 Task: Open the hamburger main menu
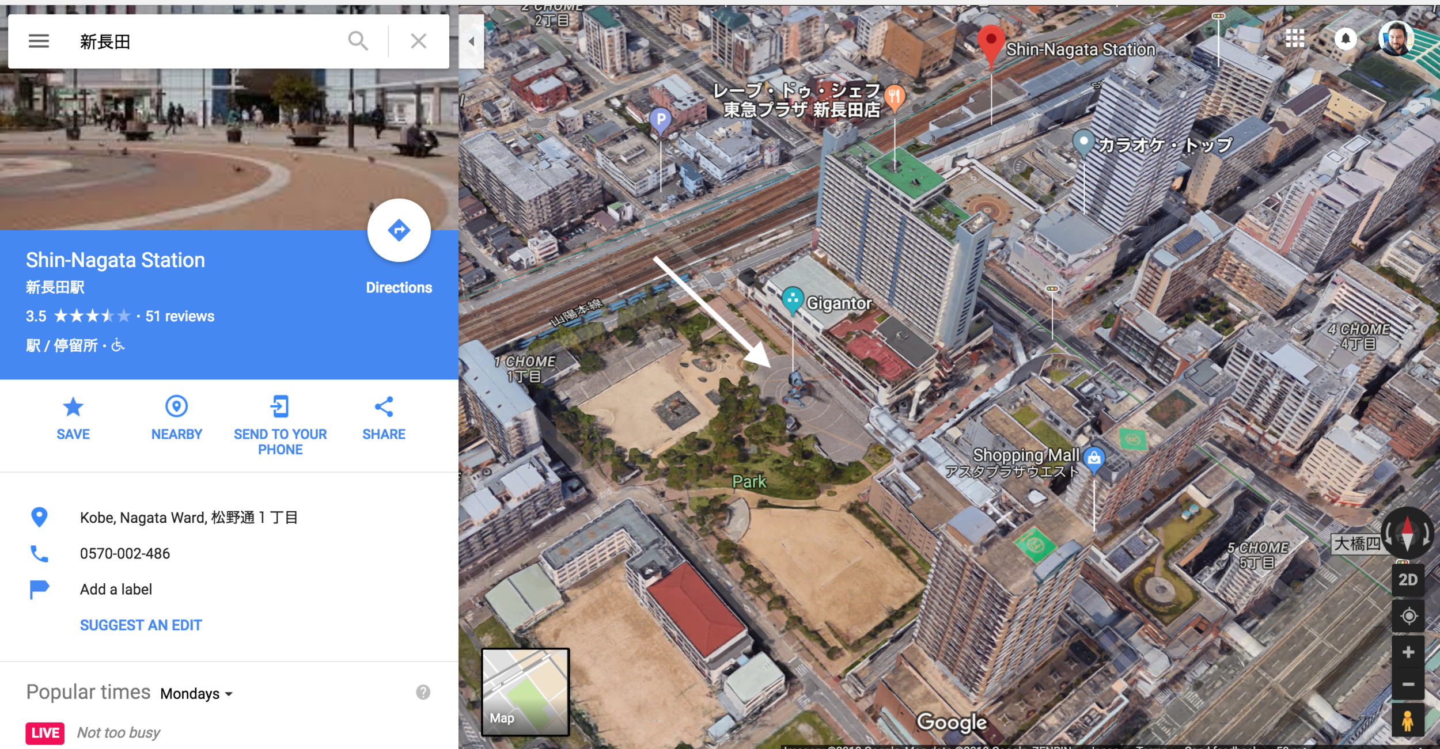click(39, 41)
